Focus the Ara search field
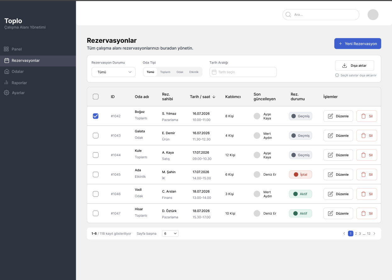Screen dimensions: 392x280 pyautogui.click(x=321, y=14)
